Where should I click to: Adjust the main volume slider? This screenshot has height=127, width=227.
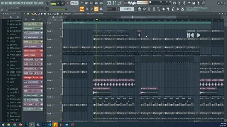coord(60,9)
